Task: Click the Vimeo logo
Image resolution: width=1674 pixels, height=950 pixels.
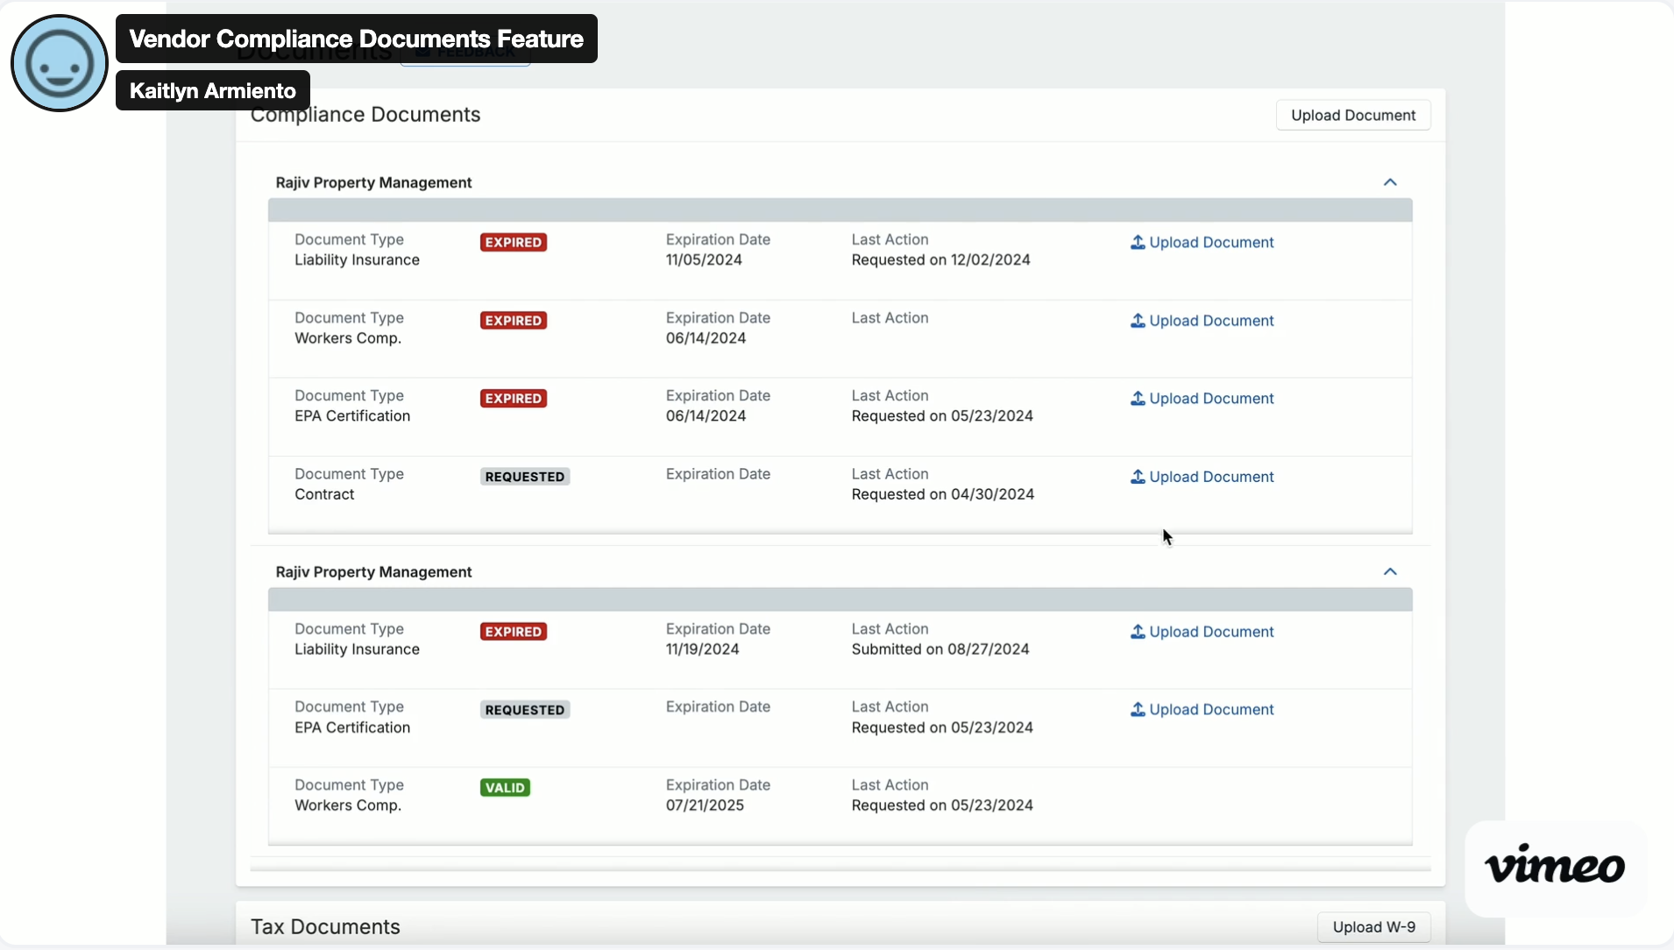Action: [1554, 867]
